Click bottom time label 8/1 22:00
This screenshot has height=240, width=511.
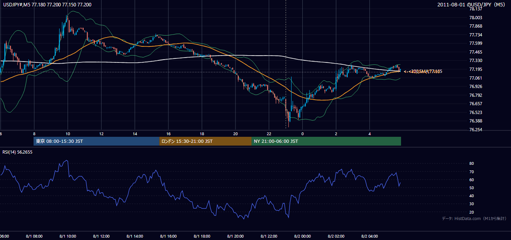(269, 236)
